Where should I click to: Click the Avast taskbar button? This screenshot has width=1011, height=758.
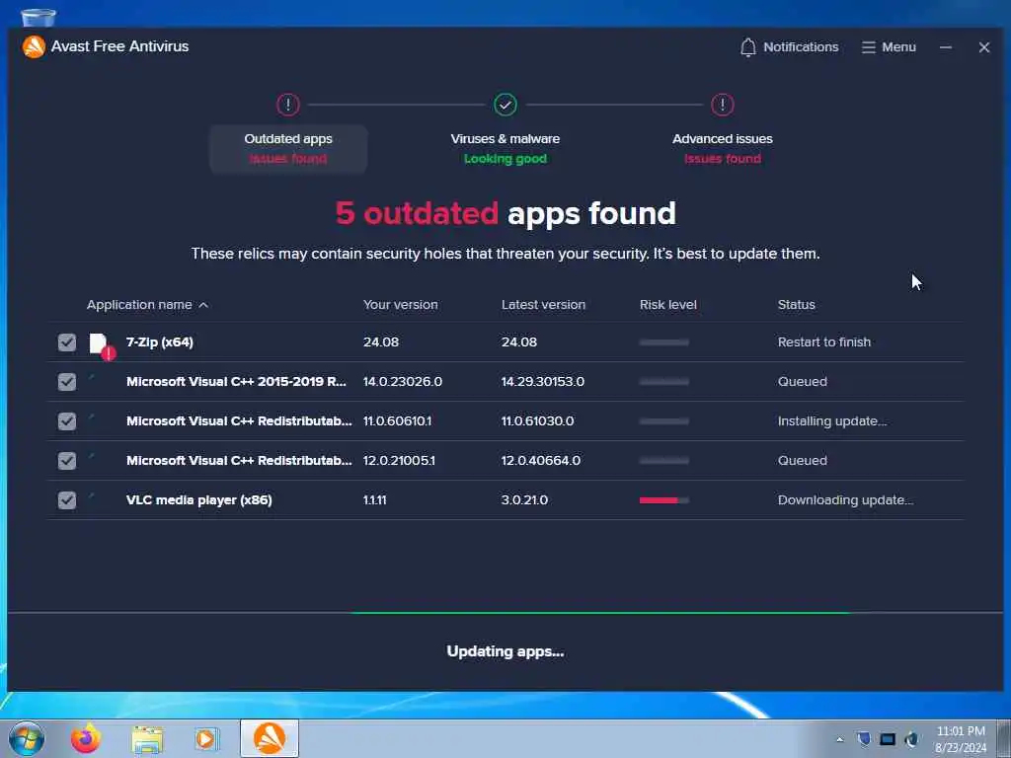pyautogui.click(x=270, y=738)
